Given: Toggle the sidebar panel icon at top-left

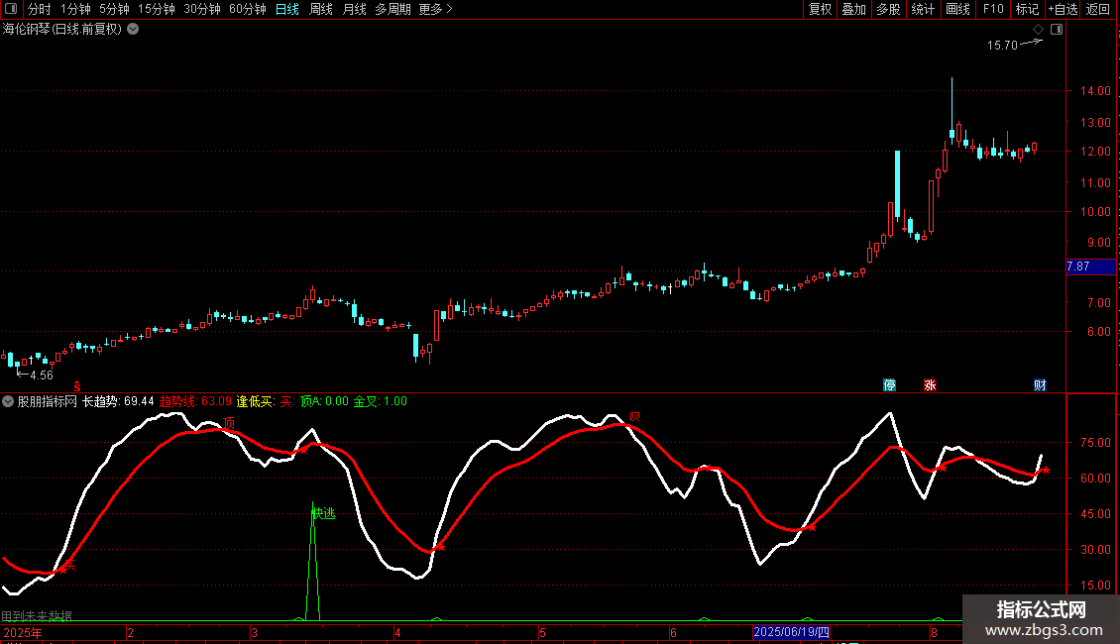Looking at the screenshot, I should (11, 9).
